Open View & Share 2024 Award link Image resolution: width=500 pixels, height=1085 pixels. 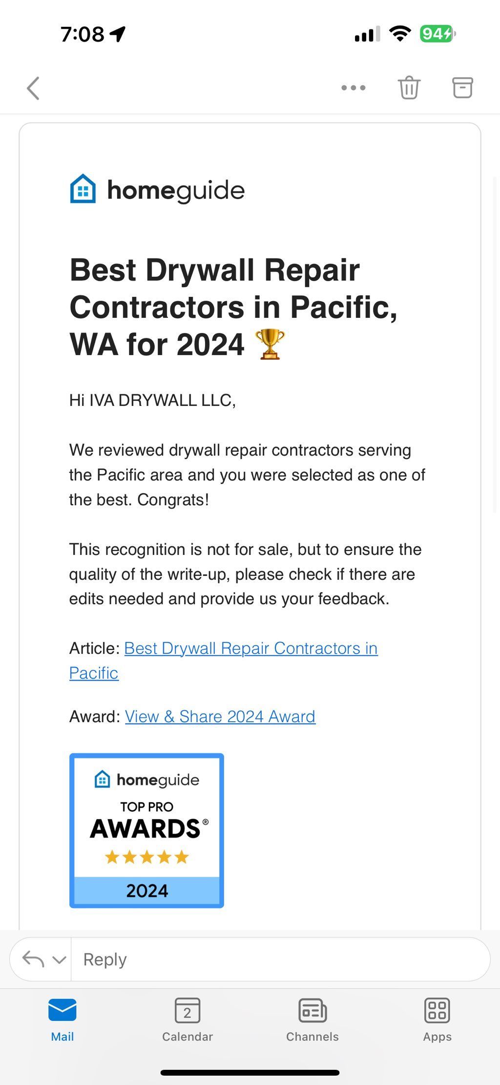[x=220, y=717]
